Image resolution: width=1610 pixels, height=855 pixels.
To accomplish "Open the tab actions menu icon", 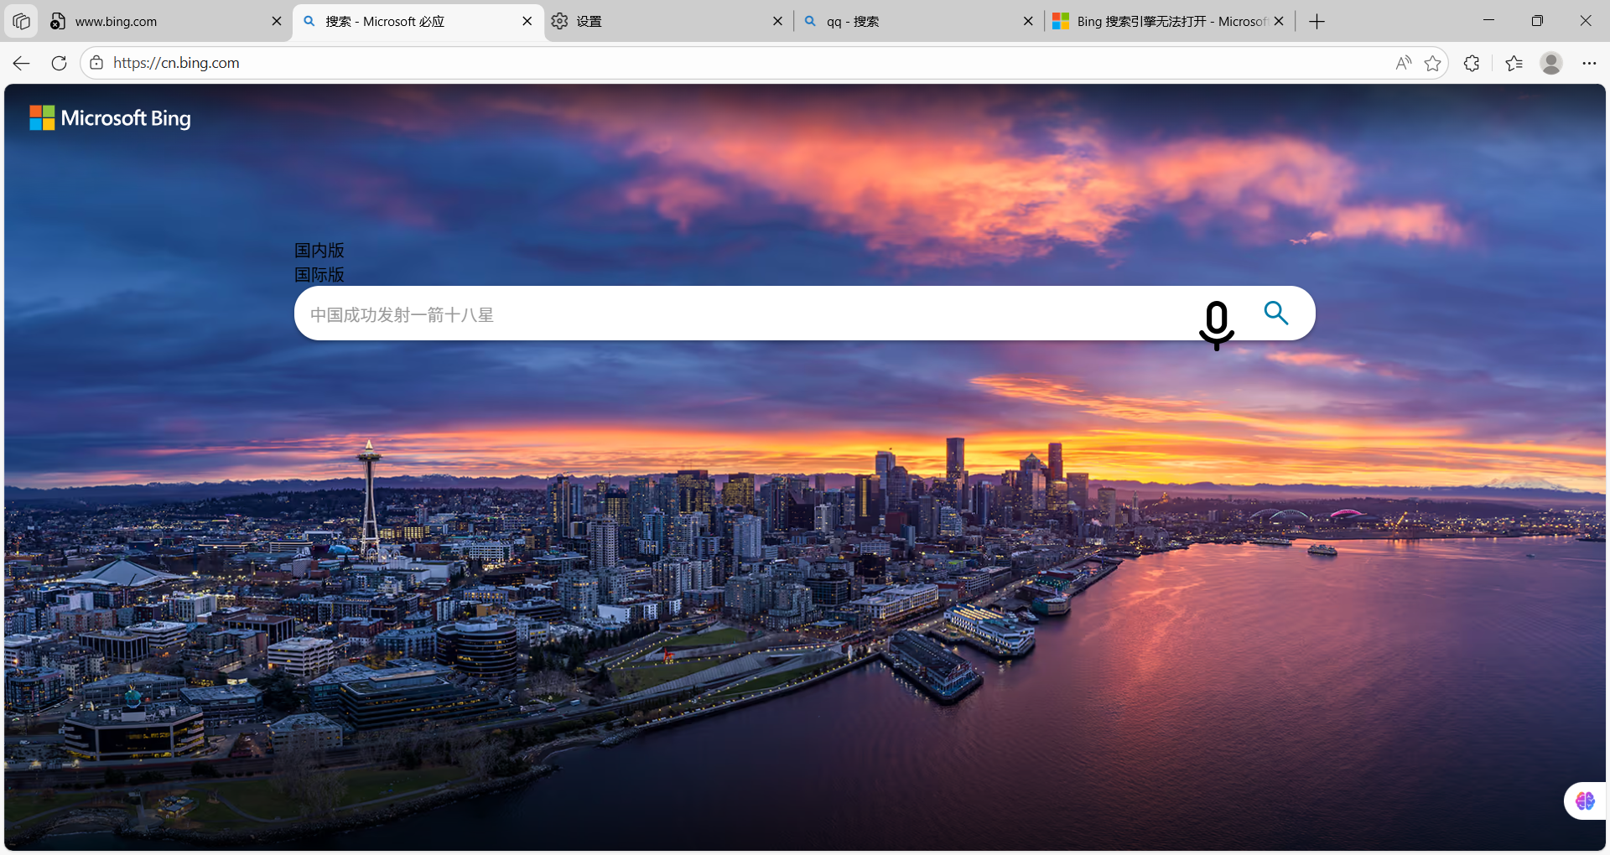I will (21, 21).
